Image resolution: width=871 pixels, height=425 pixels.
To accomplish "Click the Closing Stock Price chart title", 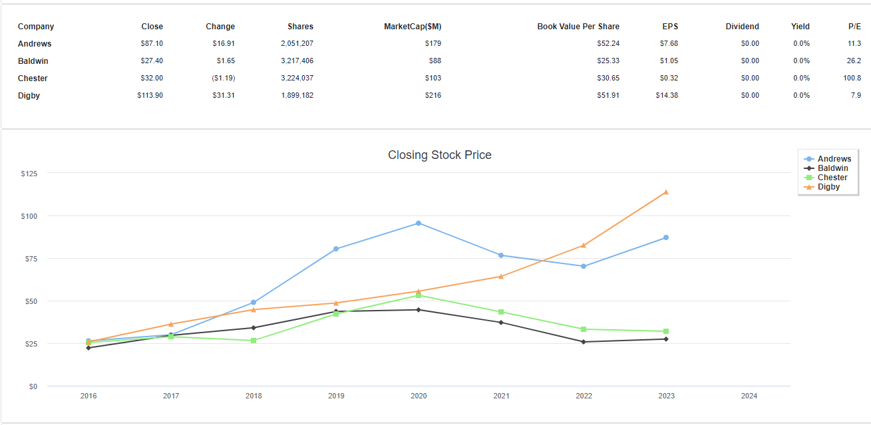I will coord(440,155).
